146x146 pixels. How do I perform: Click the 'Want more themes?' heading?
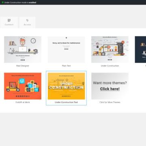pyautogui.click(x=110, y=83)
